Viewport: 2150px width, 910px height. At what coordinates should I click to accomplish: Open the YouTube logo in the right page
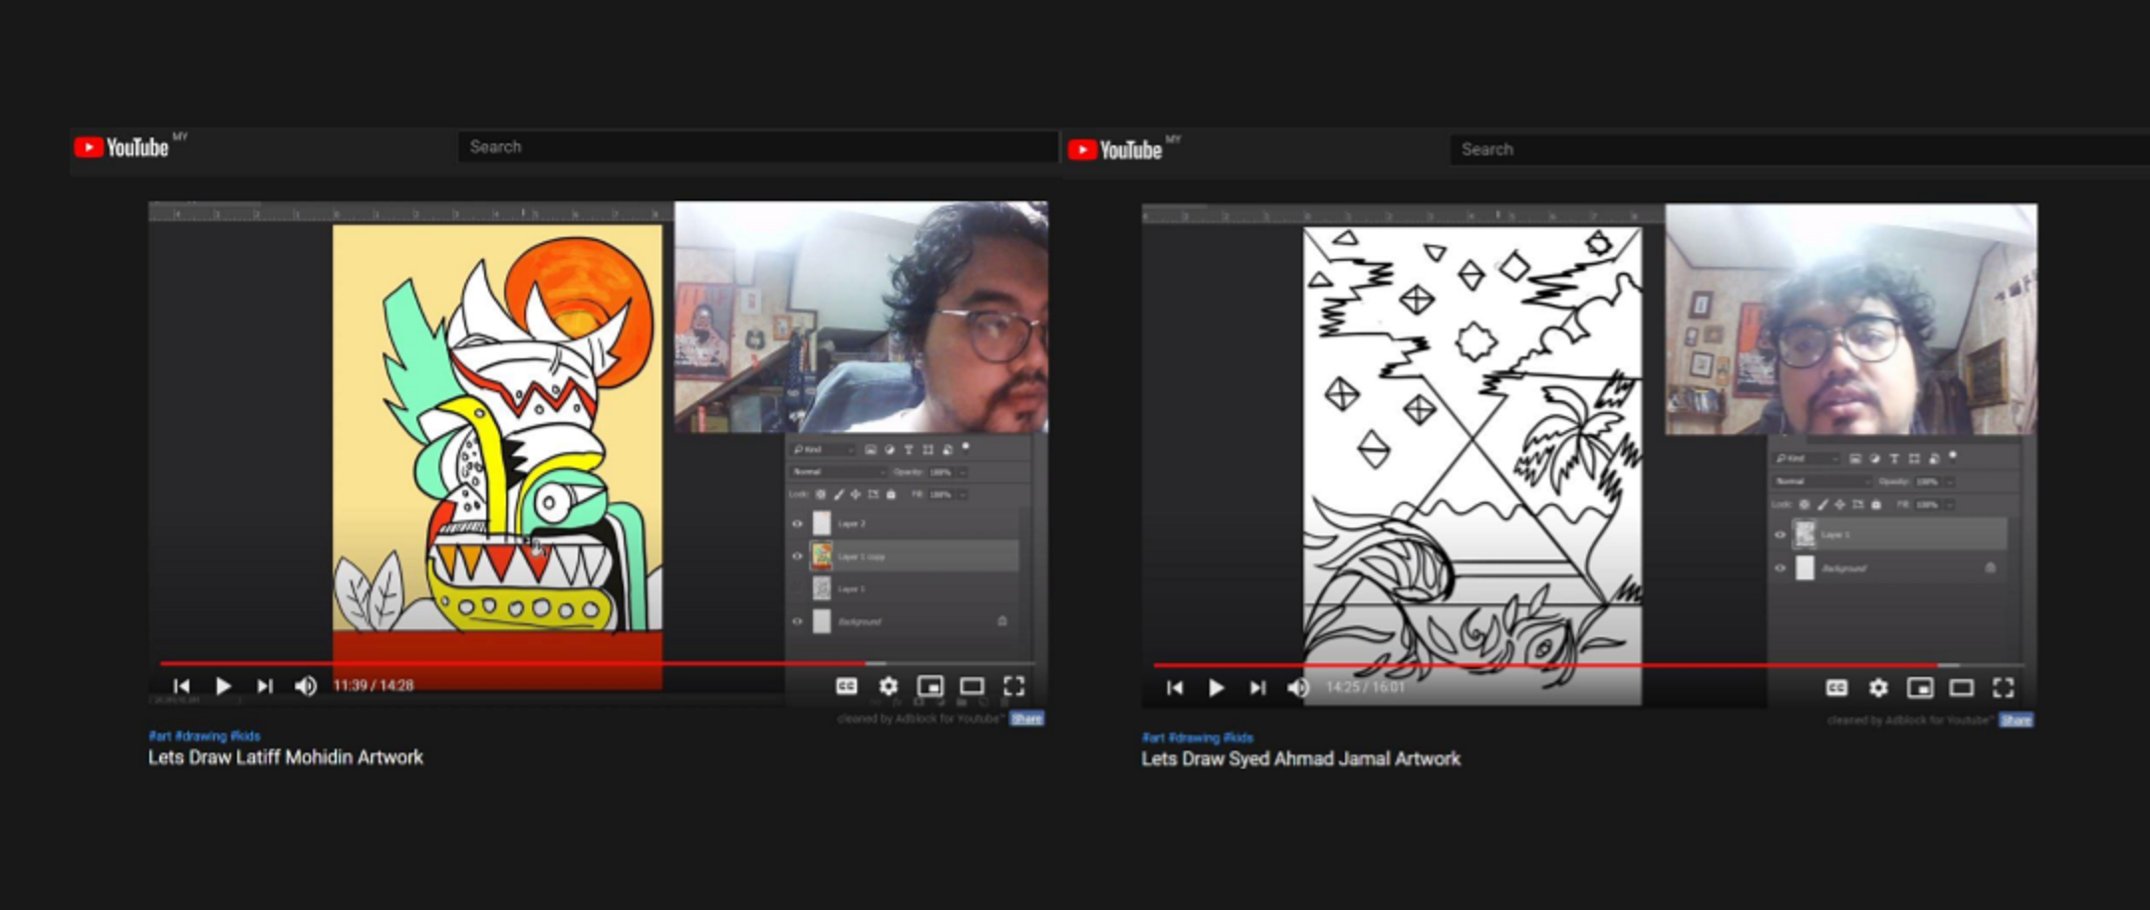pos(1115,149)
